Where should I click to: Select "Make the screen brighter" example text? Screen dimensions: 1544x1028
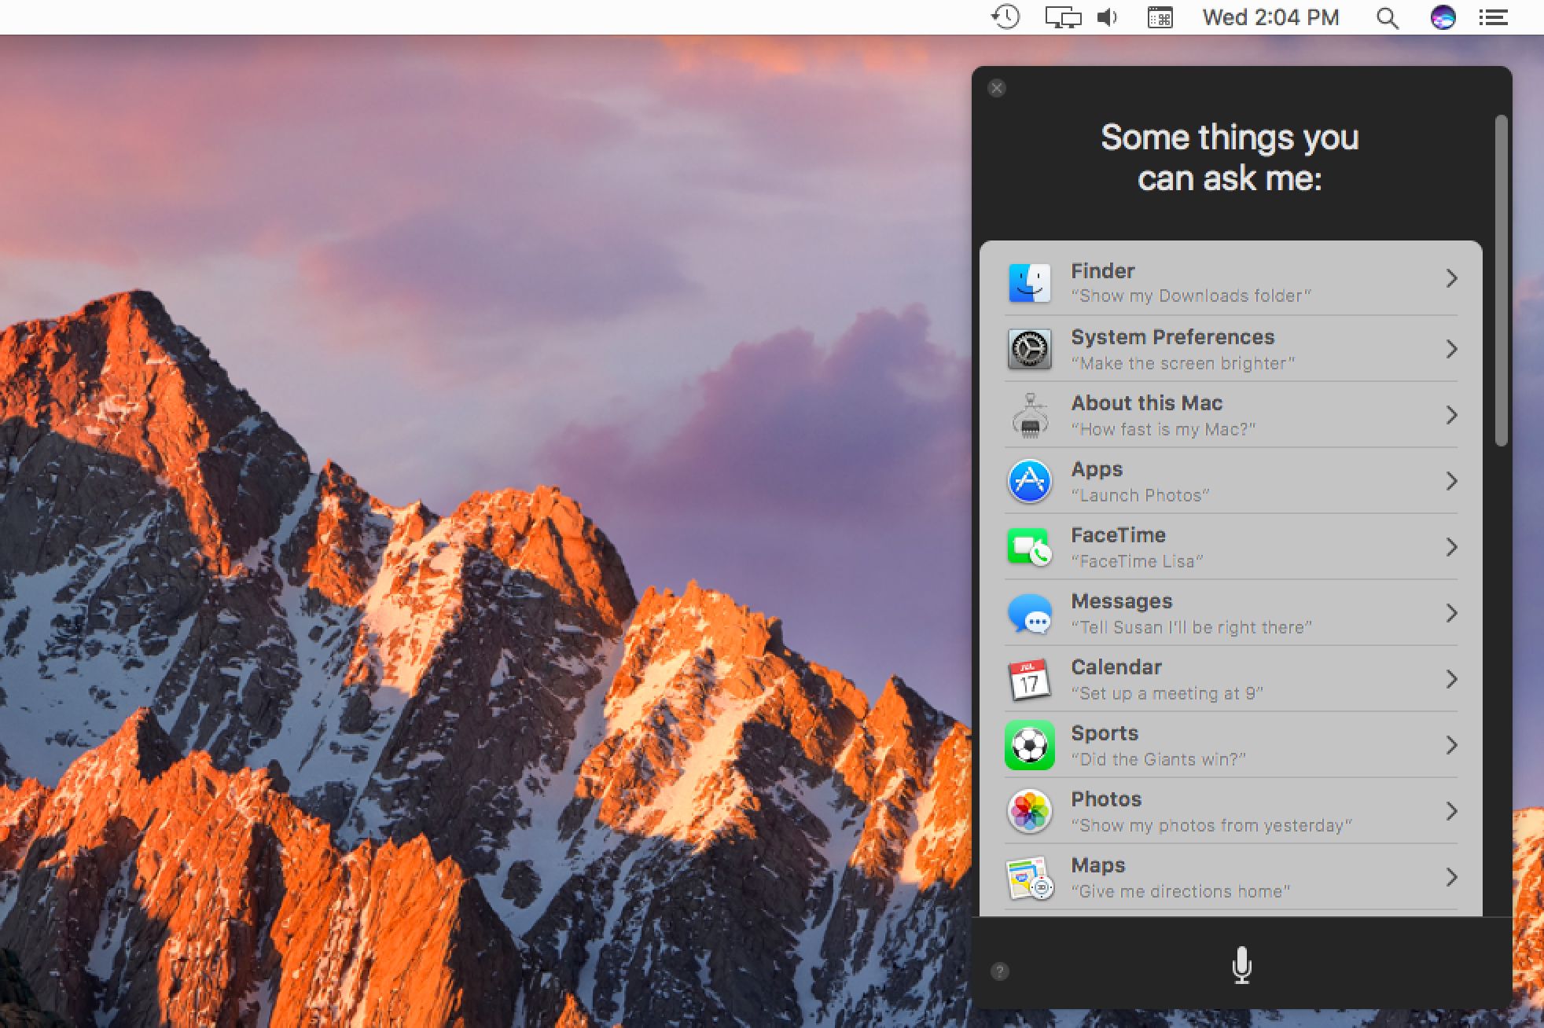(x=1182, y=363)
